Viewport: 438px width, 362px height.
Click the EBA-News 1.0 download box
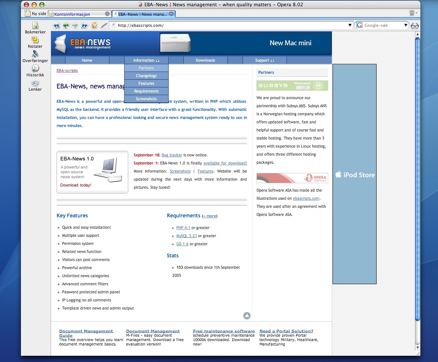[x=93, y=172]
